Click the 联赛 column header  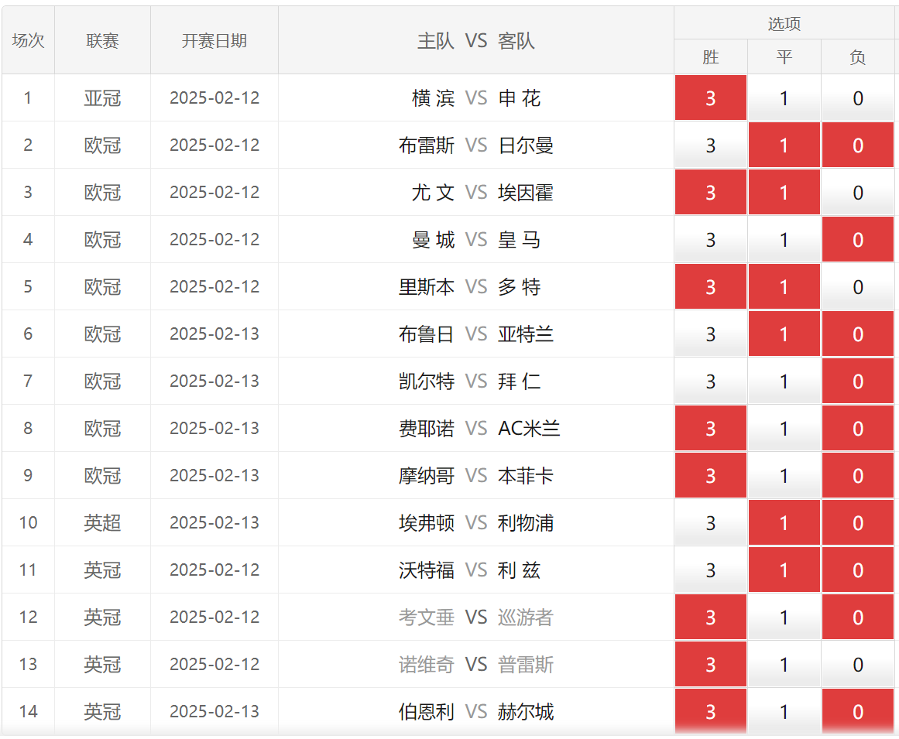pyautogui.click(x=103, y=40)
